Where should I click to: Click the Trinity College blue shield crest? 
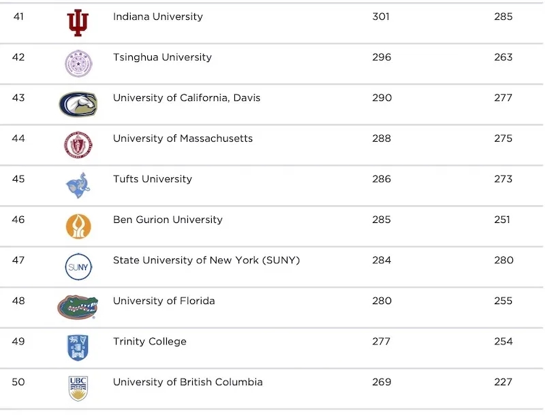pos(78,348)
